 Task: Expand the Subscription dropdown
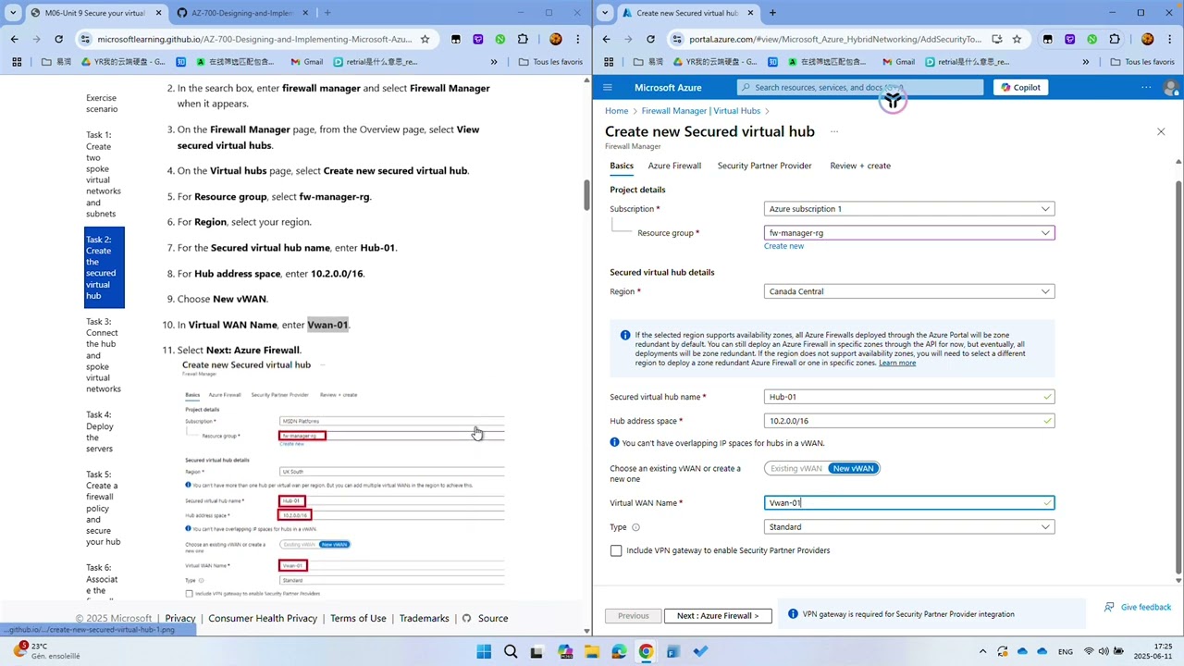click(909, 209)
